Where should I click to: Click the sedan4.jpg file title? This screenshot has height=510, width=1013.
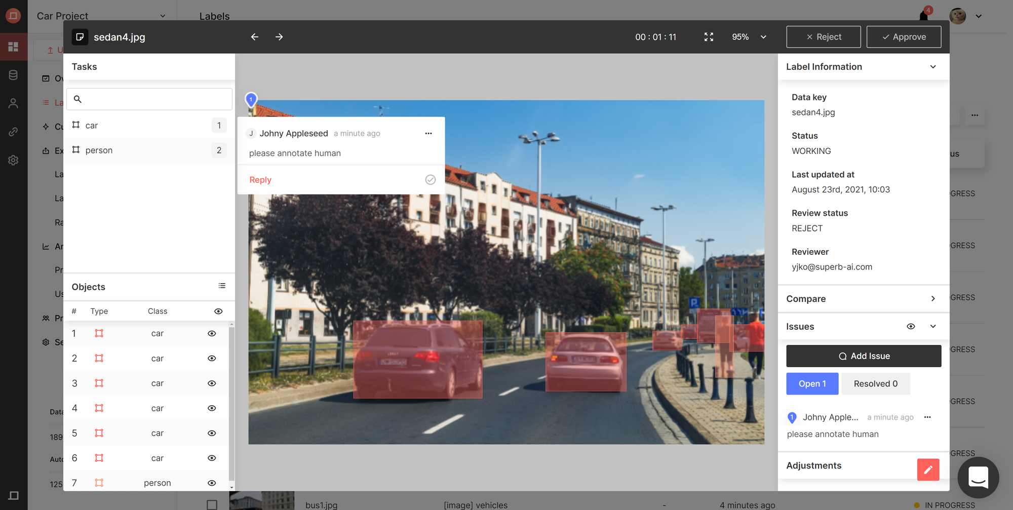pyautogui.click(x=120, y=37)
